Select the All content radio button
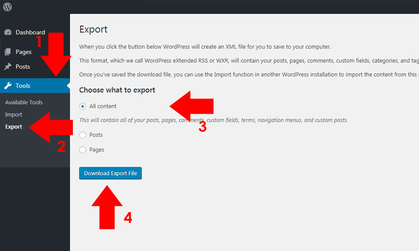This screenshot has width=419, height=251. point(83,107)
